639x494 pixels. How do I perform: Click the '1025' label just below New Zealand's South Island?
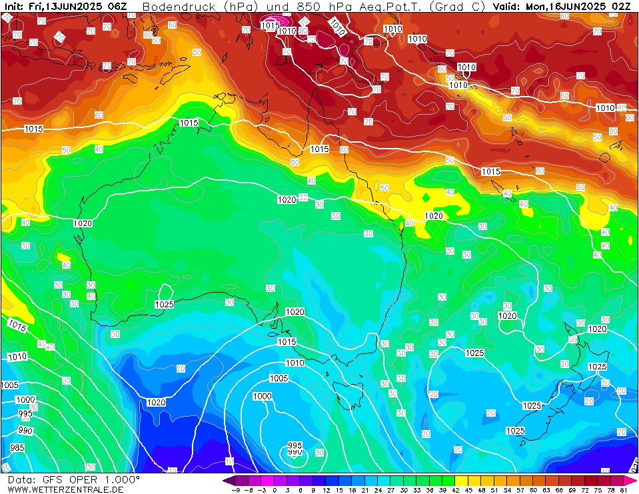tap(516, 431)
